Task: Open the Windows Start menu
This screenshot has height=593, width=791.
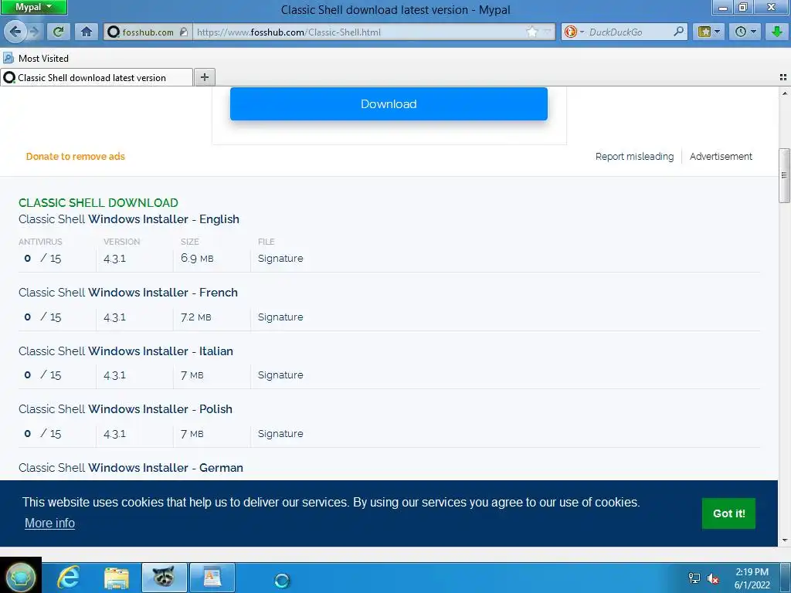Action: tap(20, 577)
